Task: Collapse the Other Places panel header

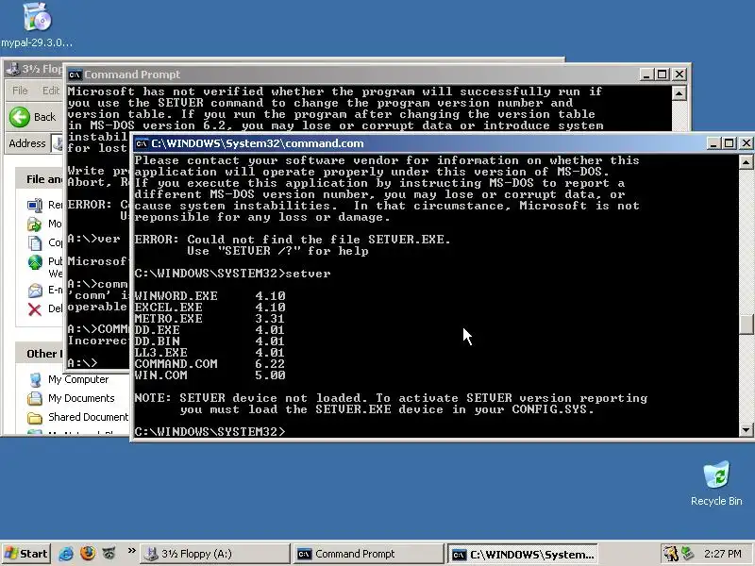Action: point(41,353)
